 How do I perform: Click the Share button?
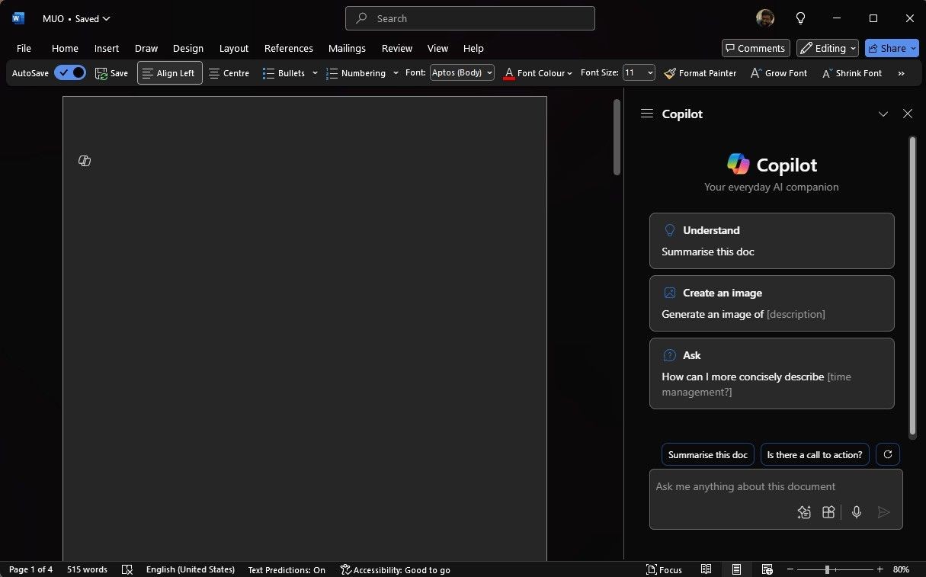pyautogui.click(x=892, y=48)
